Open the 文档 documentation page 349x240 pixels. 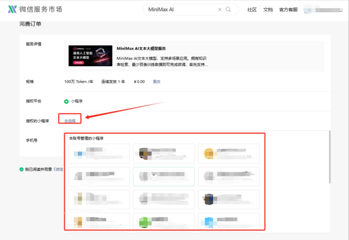268,10
